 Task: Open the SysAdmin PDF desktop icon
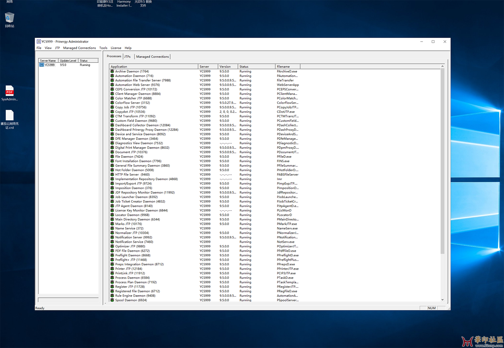9,91
